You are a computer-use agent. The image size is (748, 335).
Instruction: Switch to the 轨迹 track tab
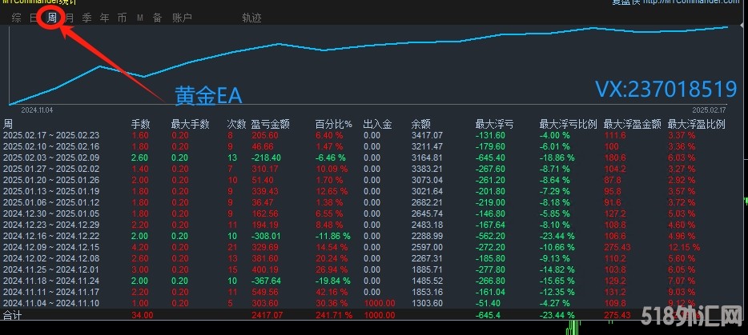pos(251,18)
